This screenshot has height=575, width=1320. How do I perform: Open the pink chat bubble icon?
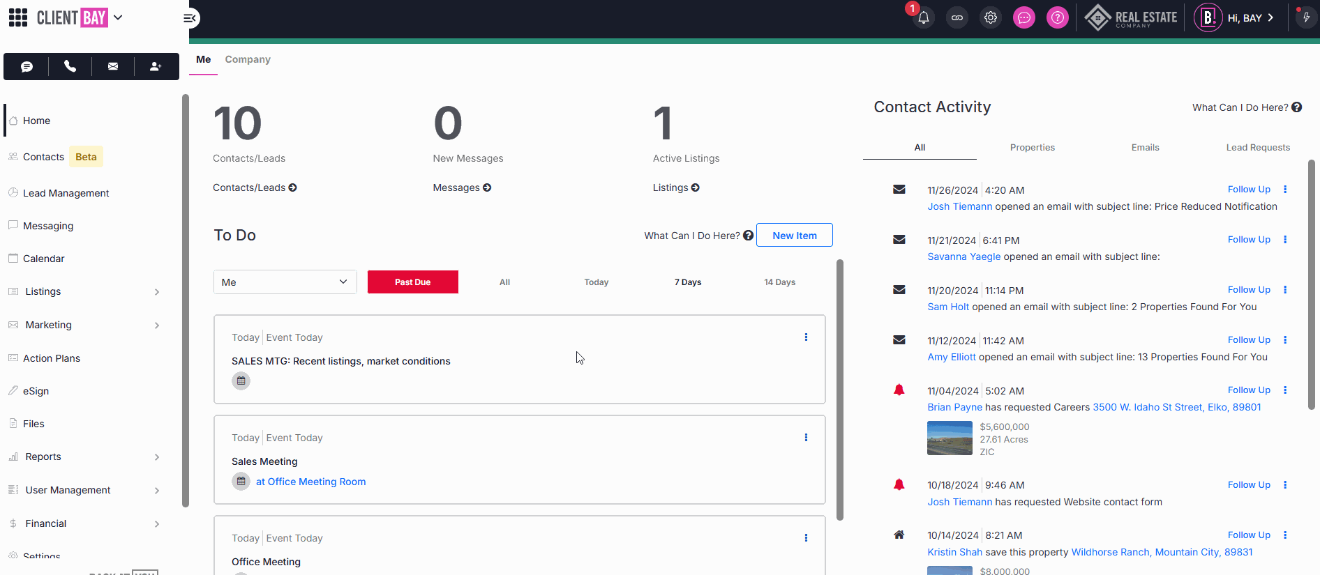(x=1023, y=18)
